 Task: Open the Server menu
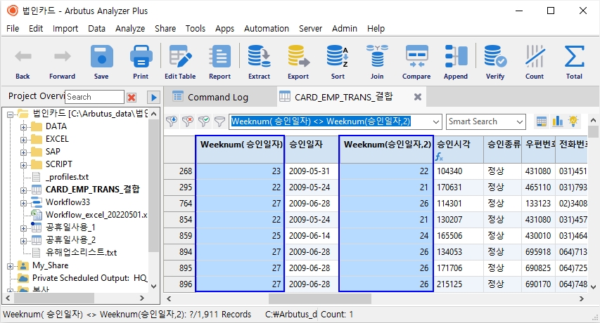click(x=310, y=29)
